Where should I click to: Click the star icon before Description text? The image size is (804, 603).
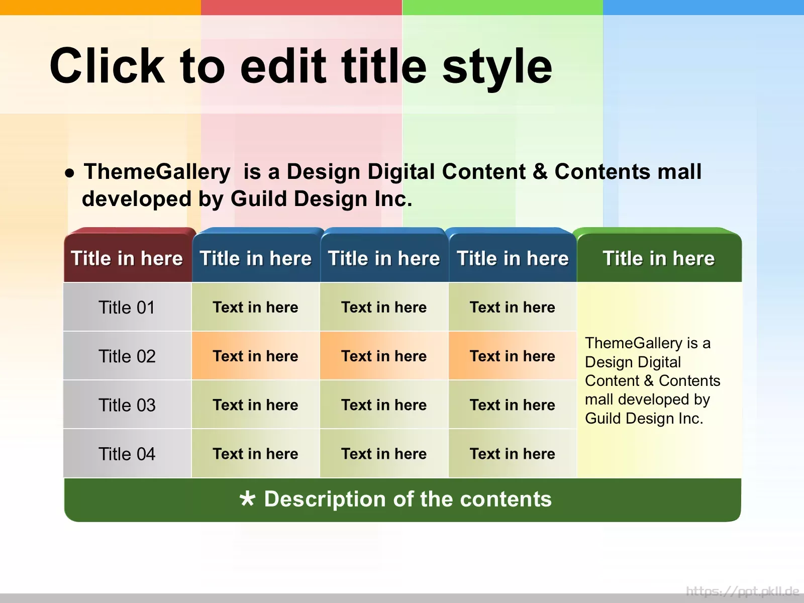click(247, 498)
